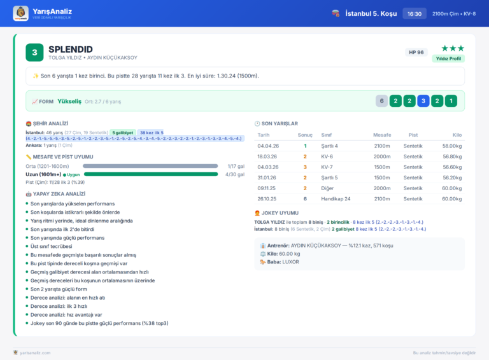489x360 pixels.
Task: Click the racecourse icon beside İstanbul 5. Koşu
Action: [x=336, y=13]
